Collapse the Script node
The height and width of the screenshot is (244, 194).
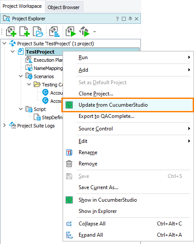click(x=21, y=109)
